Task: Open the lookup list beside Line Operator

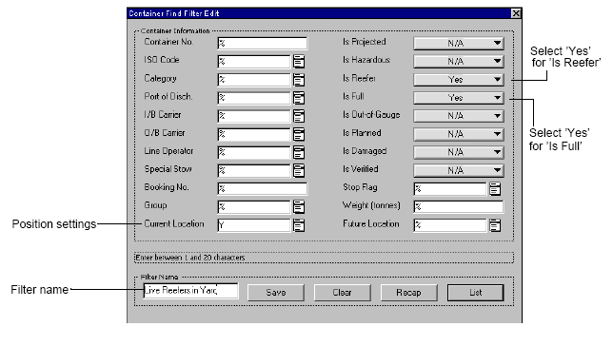Action: [x=299, y=152]
